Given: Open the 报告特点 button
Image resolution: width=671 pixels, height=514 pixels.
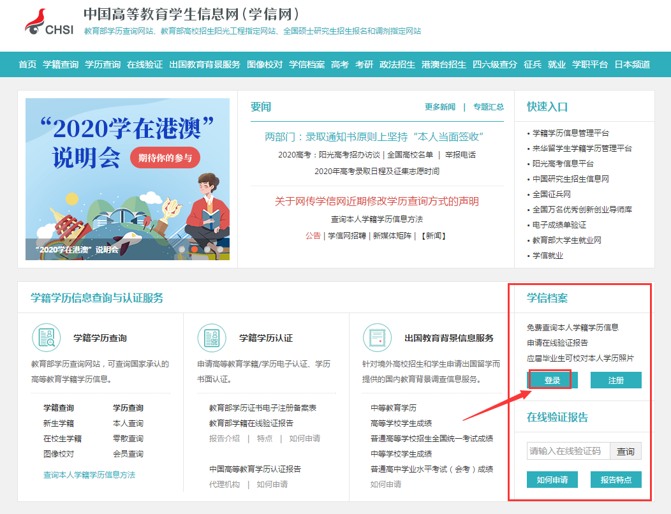Looking at the screenshot, I should click(x=616, y=480).
